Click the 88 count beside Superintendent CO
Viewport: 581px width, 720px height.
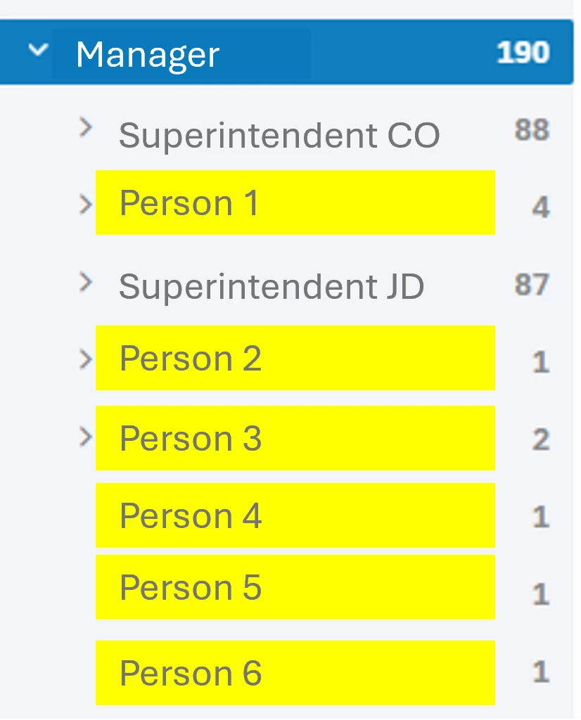pyautogui.click(x=532, y=130)
